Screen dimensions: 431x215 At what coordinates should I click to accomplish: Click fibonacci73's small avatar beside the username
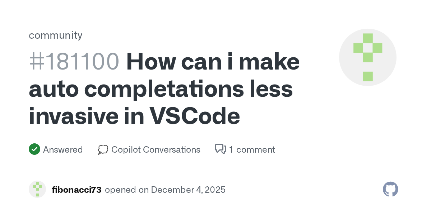(x=37, y=189)
